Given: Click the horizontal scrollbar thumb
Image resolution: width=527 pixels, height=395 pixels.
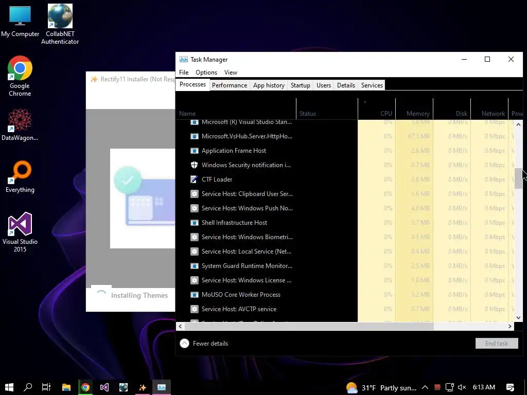Looking at the screenshot, I should 309,326.
